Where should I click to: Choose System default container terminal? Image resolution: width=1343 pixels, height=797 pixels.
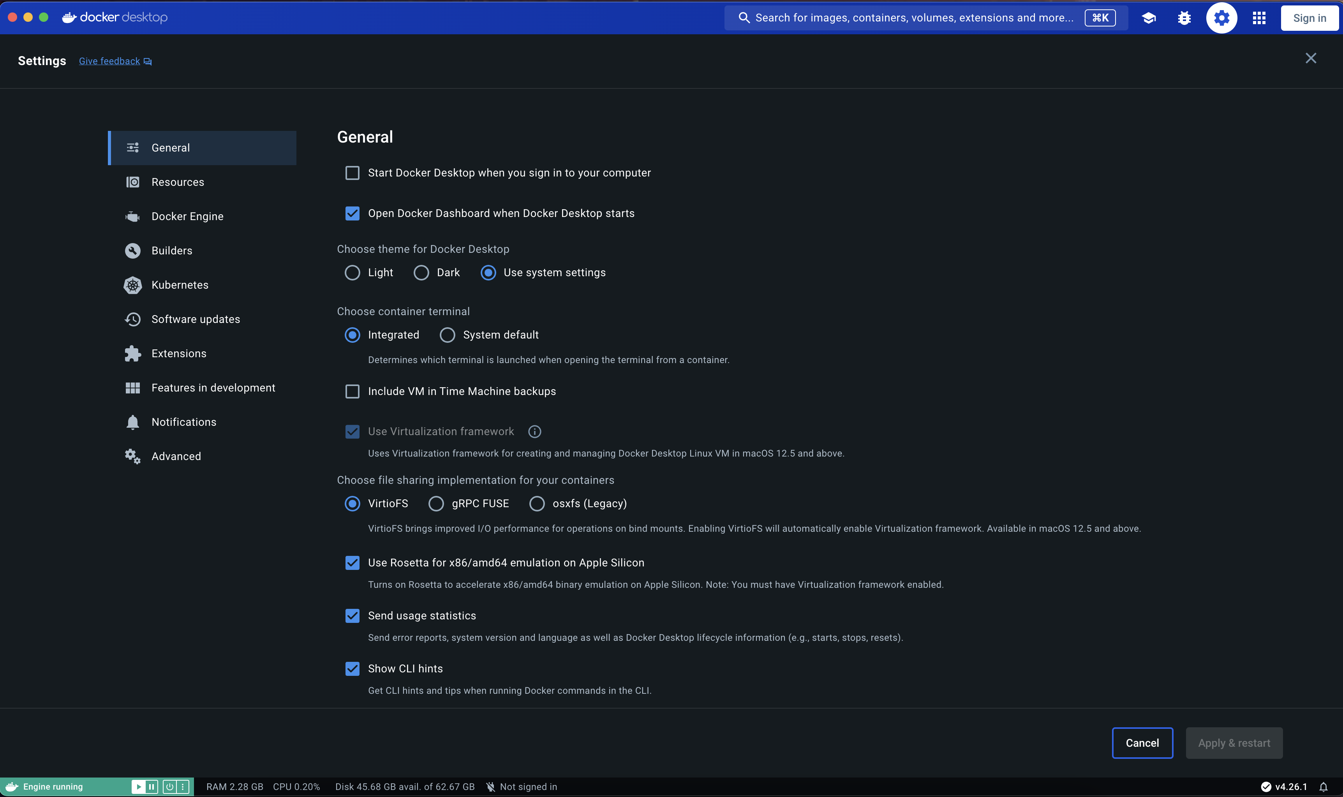coord(447,335)
